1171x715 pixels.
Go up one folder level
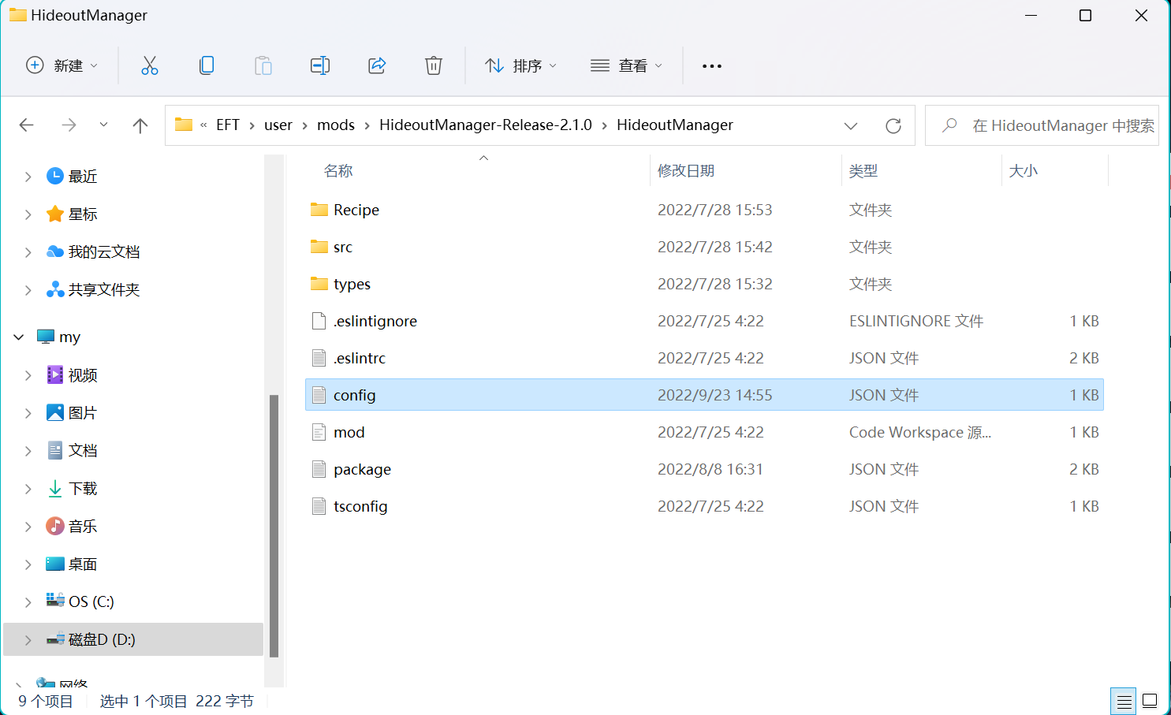point(140,125)
